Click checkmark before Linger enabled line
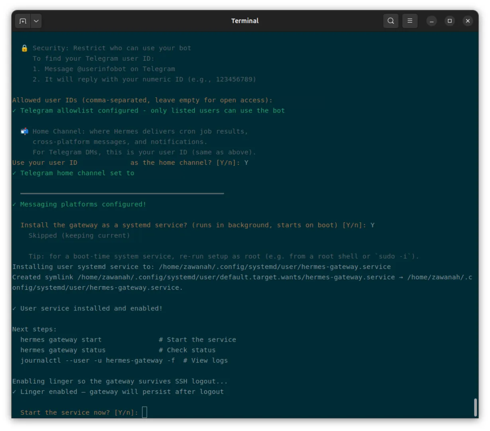This screenshot has height=431, width=490. coord(14,392)
